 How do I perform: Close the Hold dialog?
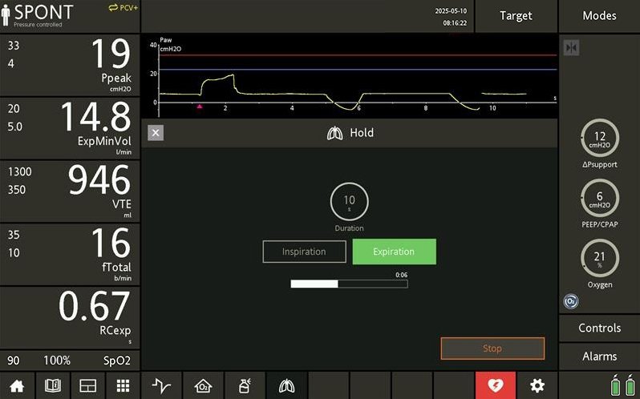pyautogui.click(x=156, y=133)
